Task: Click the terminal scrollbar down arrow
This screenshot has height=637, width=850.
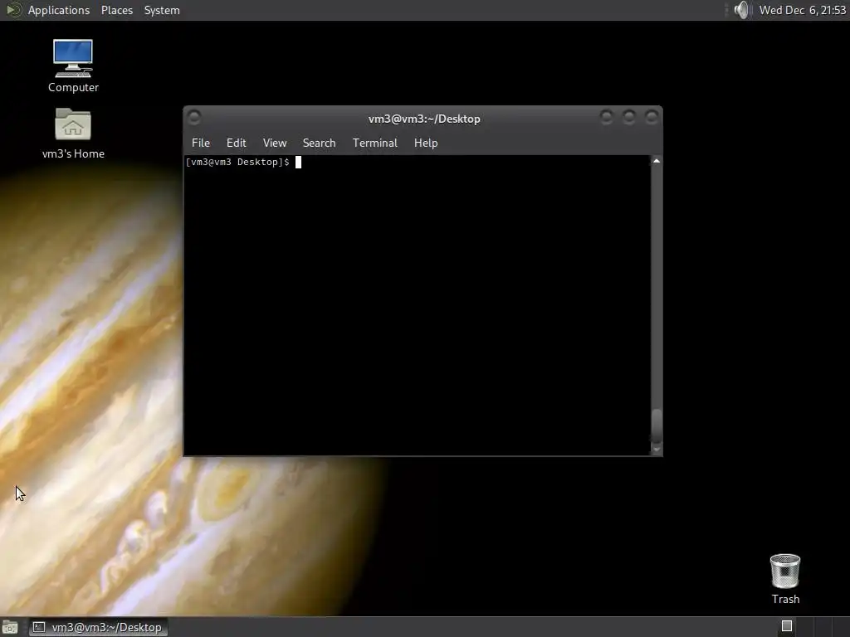Action: tap(657, 449)
